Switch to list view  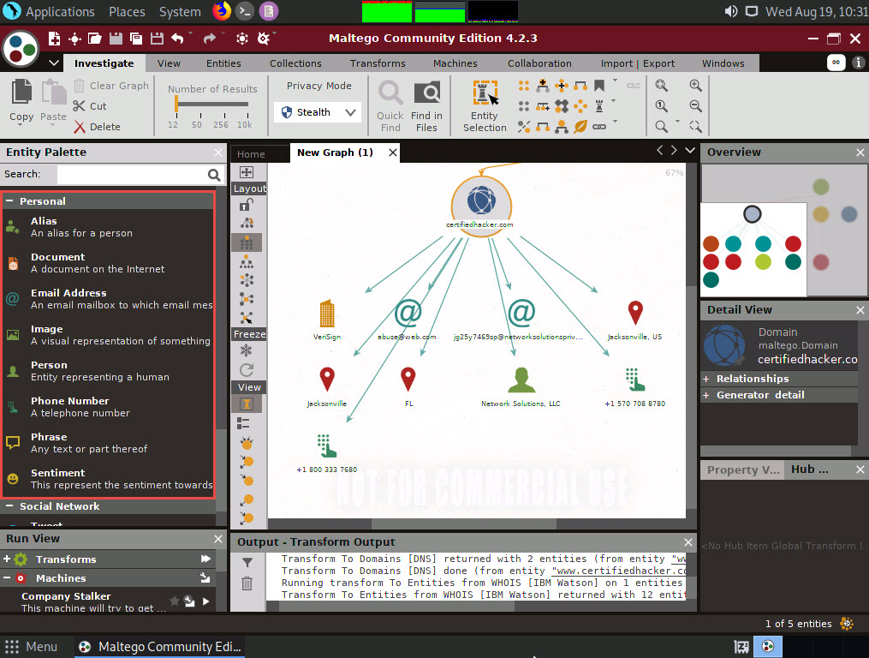pos(243,423)
